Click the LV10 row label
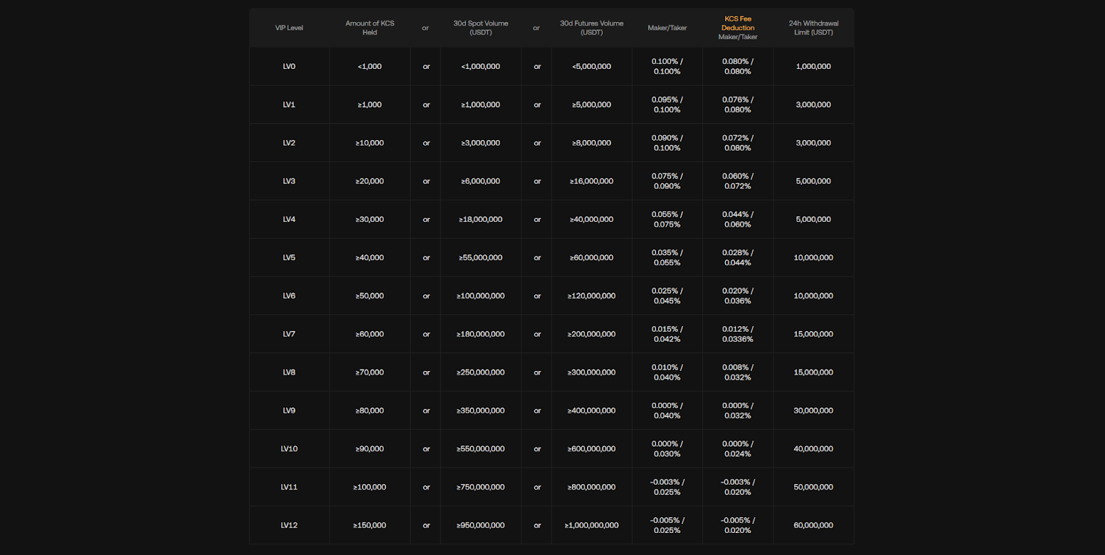The image size is (1105, 555). pyautogui.click(x=289, y=449)
